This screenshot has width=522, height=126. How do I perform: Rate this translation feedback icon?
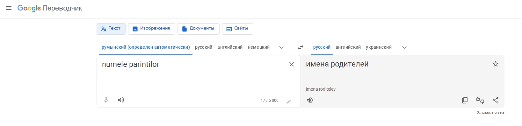pos(480,100)
